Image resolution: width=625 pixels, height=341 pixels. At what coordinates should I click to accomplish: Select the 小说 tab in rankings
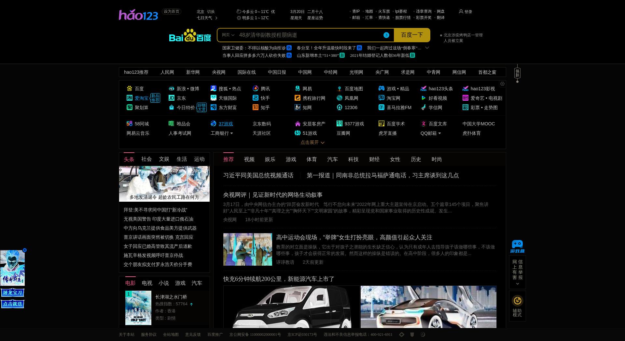164,283
